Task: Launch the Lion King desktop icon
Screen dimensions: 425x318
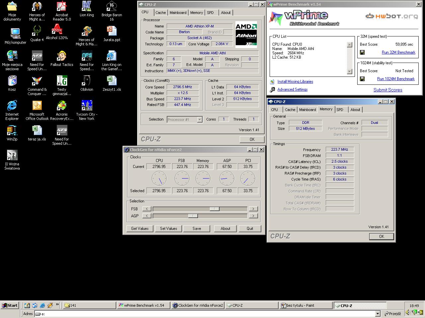Action: pyautogui.click(x=87, y=9)
